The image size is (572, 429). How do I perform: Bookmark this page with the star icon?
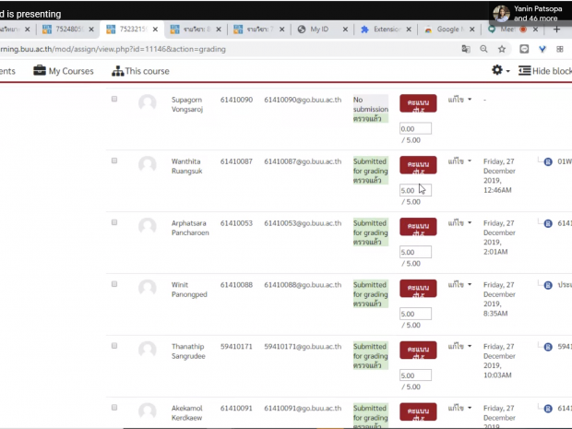(x=501, y=49)
